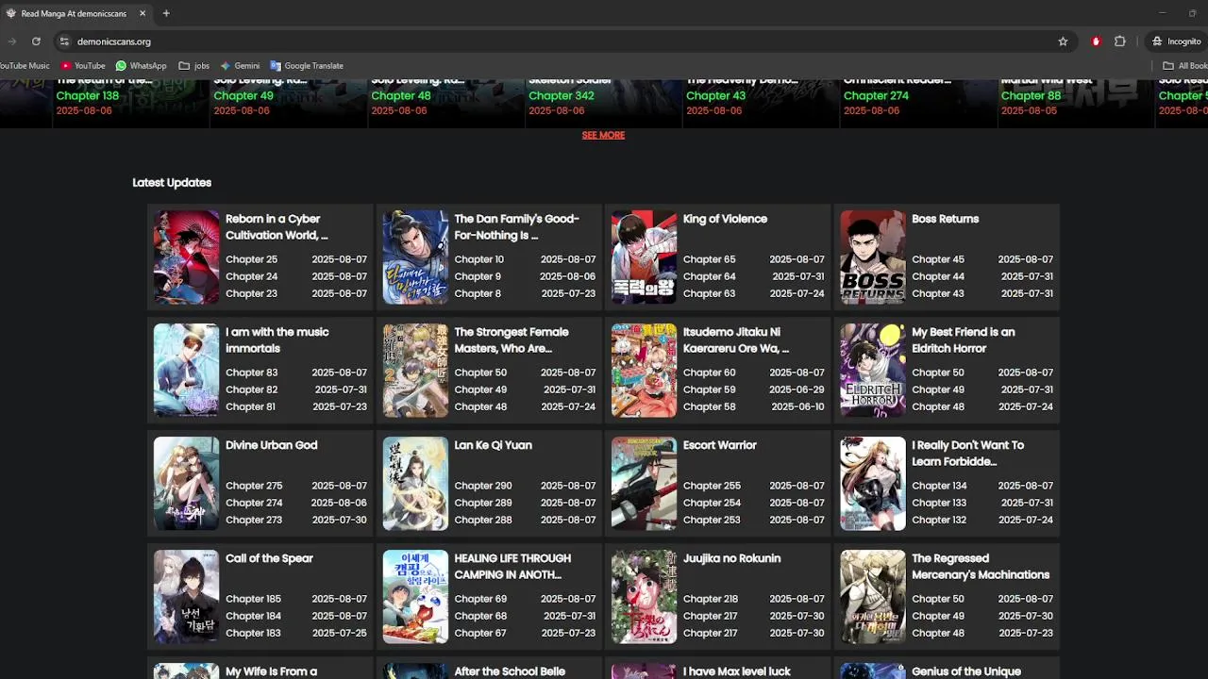
Task: Open the All Bookmarks folder
Action: [1185, 66]
